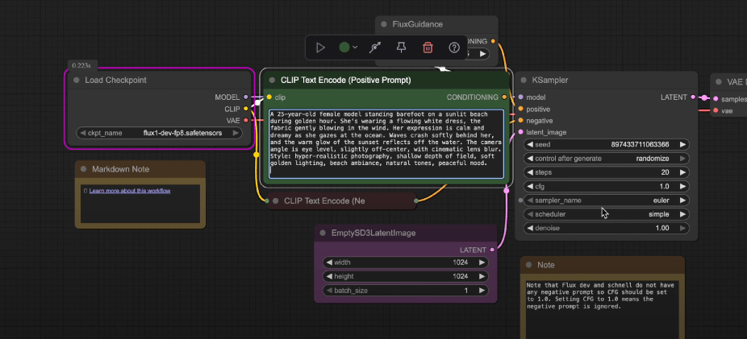Collapse the FluxGuidance node via its dot
The image size is (747, 339).
tap(383, 24)
